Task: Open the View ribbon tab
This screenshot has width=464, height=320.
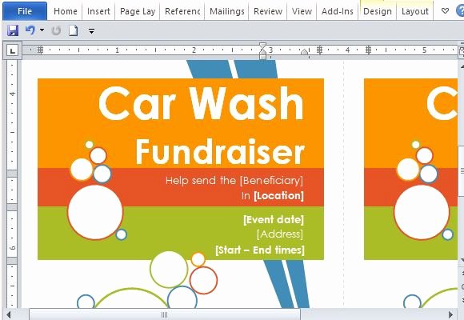Action: [302, 11]
